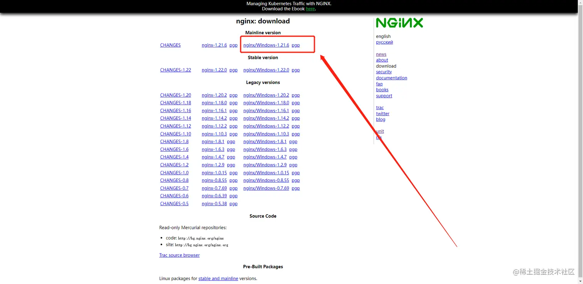Open CHANGES-1.14 link

tap(175, 118)
